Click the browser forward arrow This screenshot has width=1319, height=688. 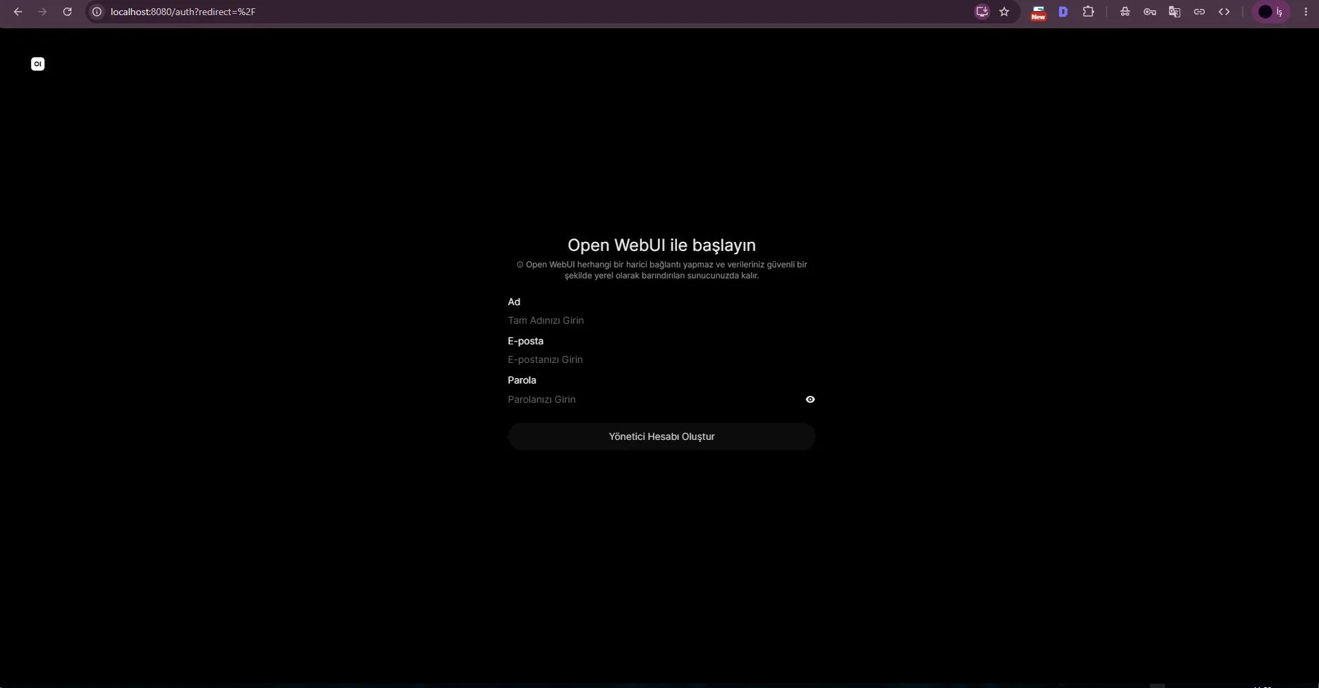[43, 12]
